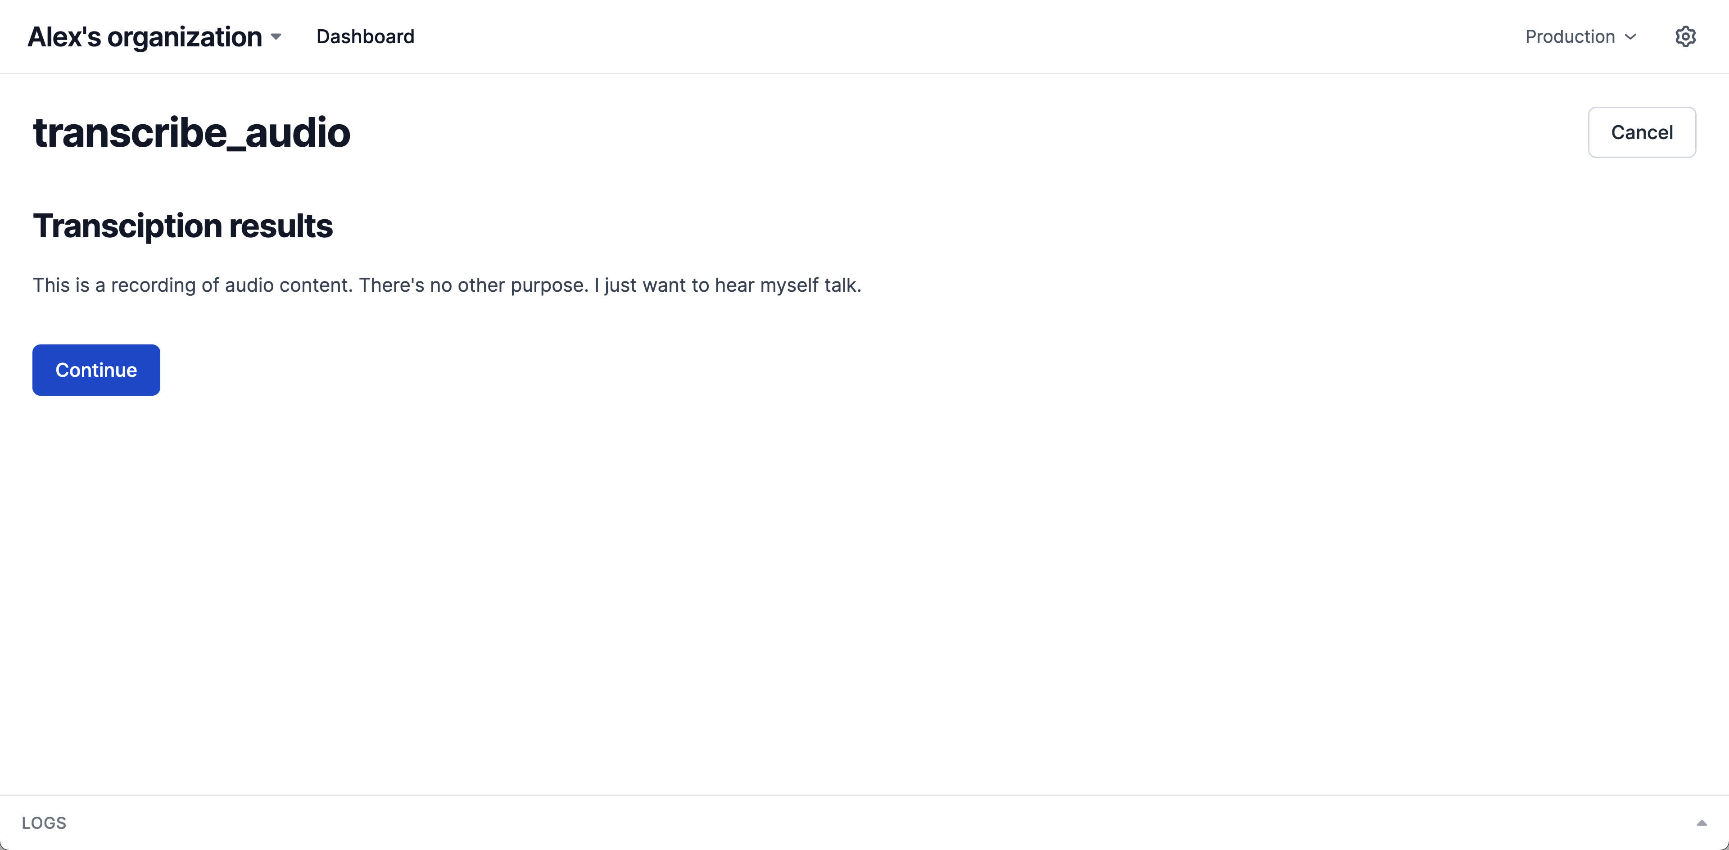The height and width of the screenshot is (850, 1729).
Task: Click the chevron next to Production
Action: click(x=1630, y=37)
